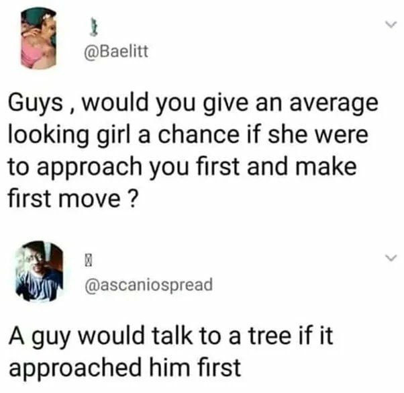404x393 pixels.
Task: Expand the chevron menu on Baelitt's tweet
Action: (x=391, y=24)
